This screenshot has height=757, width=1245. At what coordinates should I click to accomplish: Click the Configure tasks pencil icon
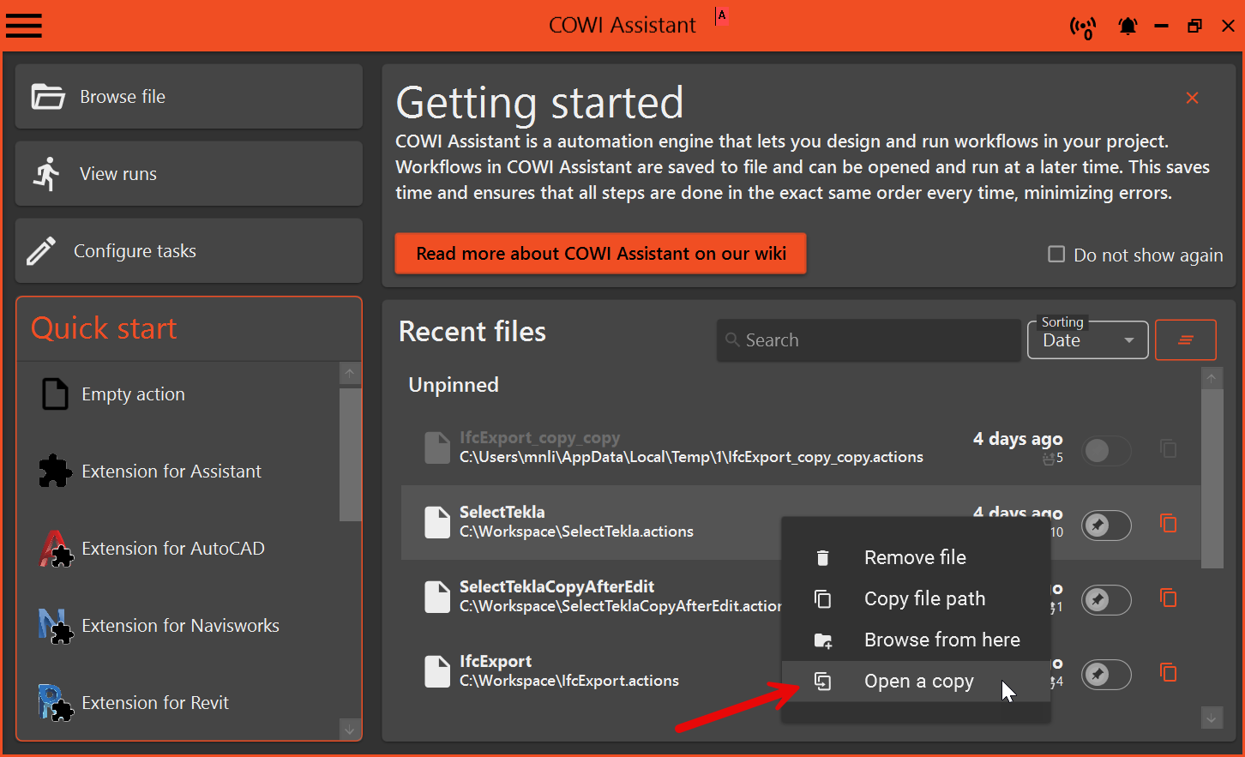(x=41, y=250)
